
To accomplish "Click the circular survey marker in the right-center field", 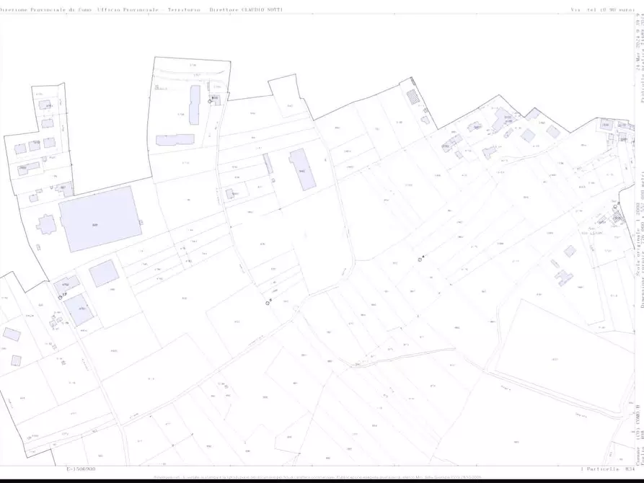I will 419,259.
